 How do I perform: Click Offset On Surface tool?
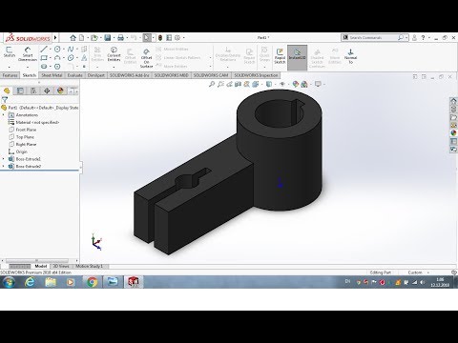pyautogui.click(x=146, y=58)
